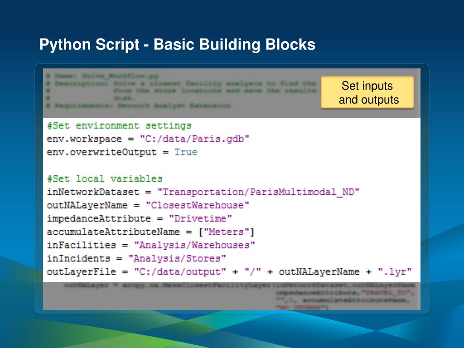Click the env.workspace code line
464x348 pixels.
point(148,139)
